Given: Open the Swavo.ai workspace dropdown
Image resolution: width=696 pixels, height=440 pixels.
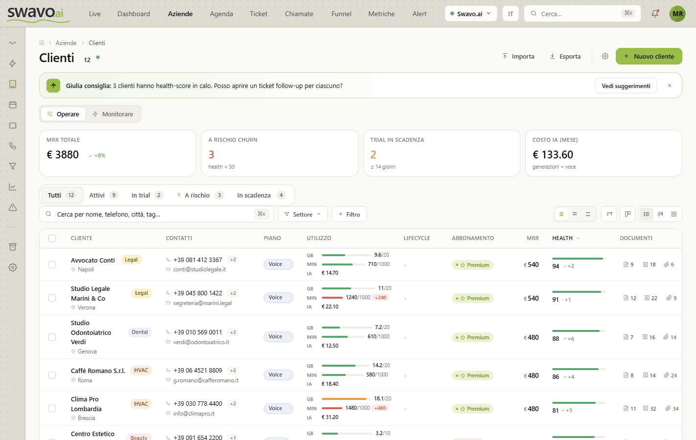Looking at the screenshot, I should point(471,14).
